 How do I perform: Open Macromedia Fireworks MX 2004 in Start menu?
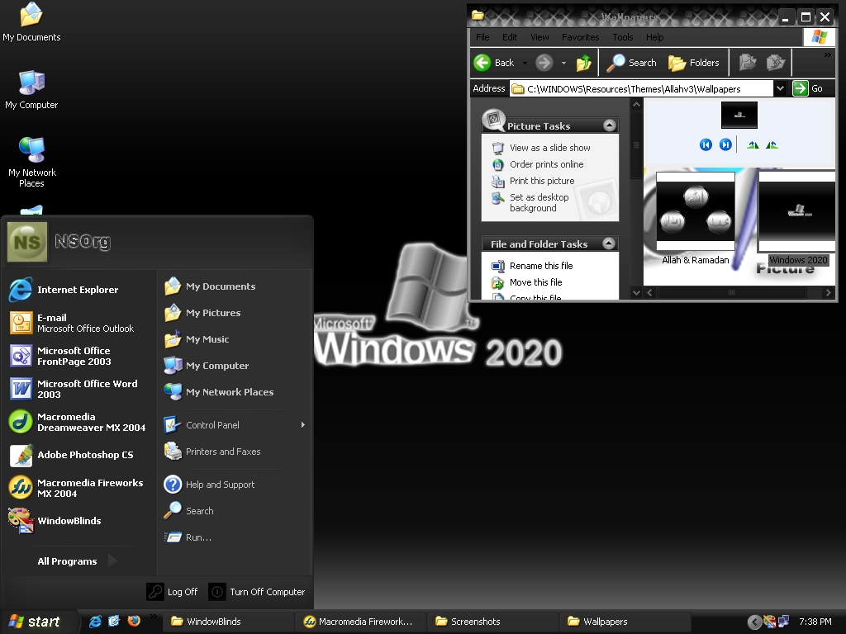(x=78, y=488)
